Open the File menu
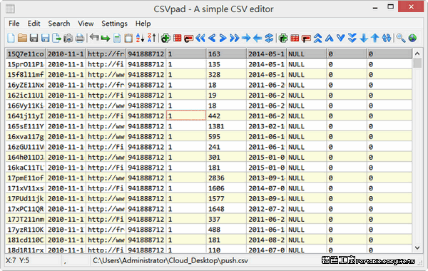 pyautogui.click(x=14, y=24)
